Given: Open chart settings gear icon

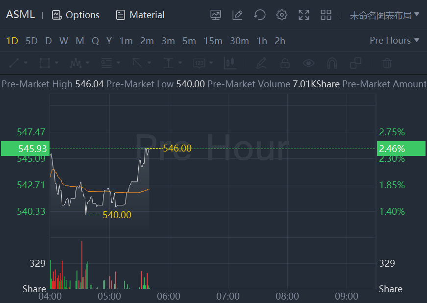Looking at the screenshot, I should click(x=282, y=15).
